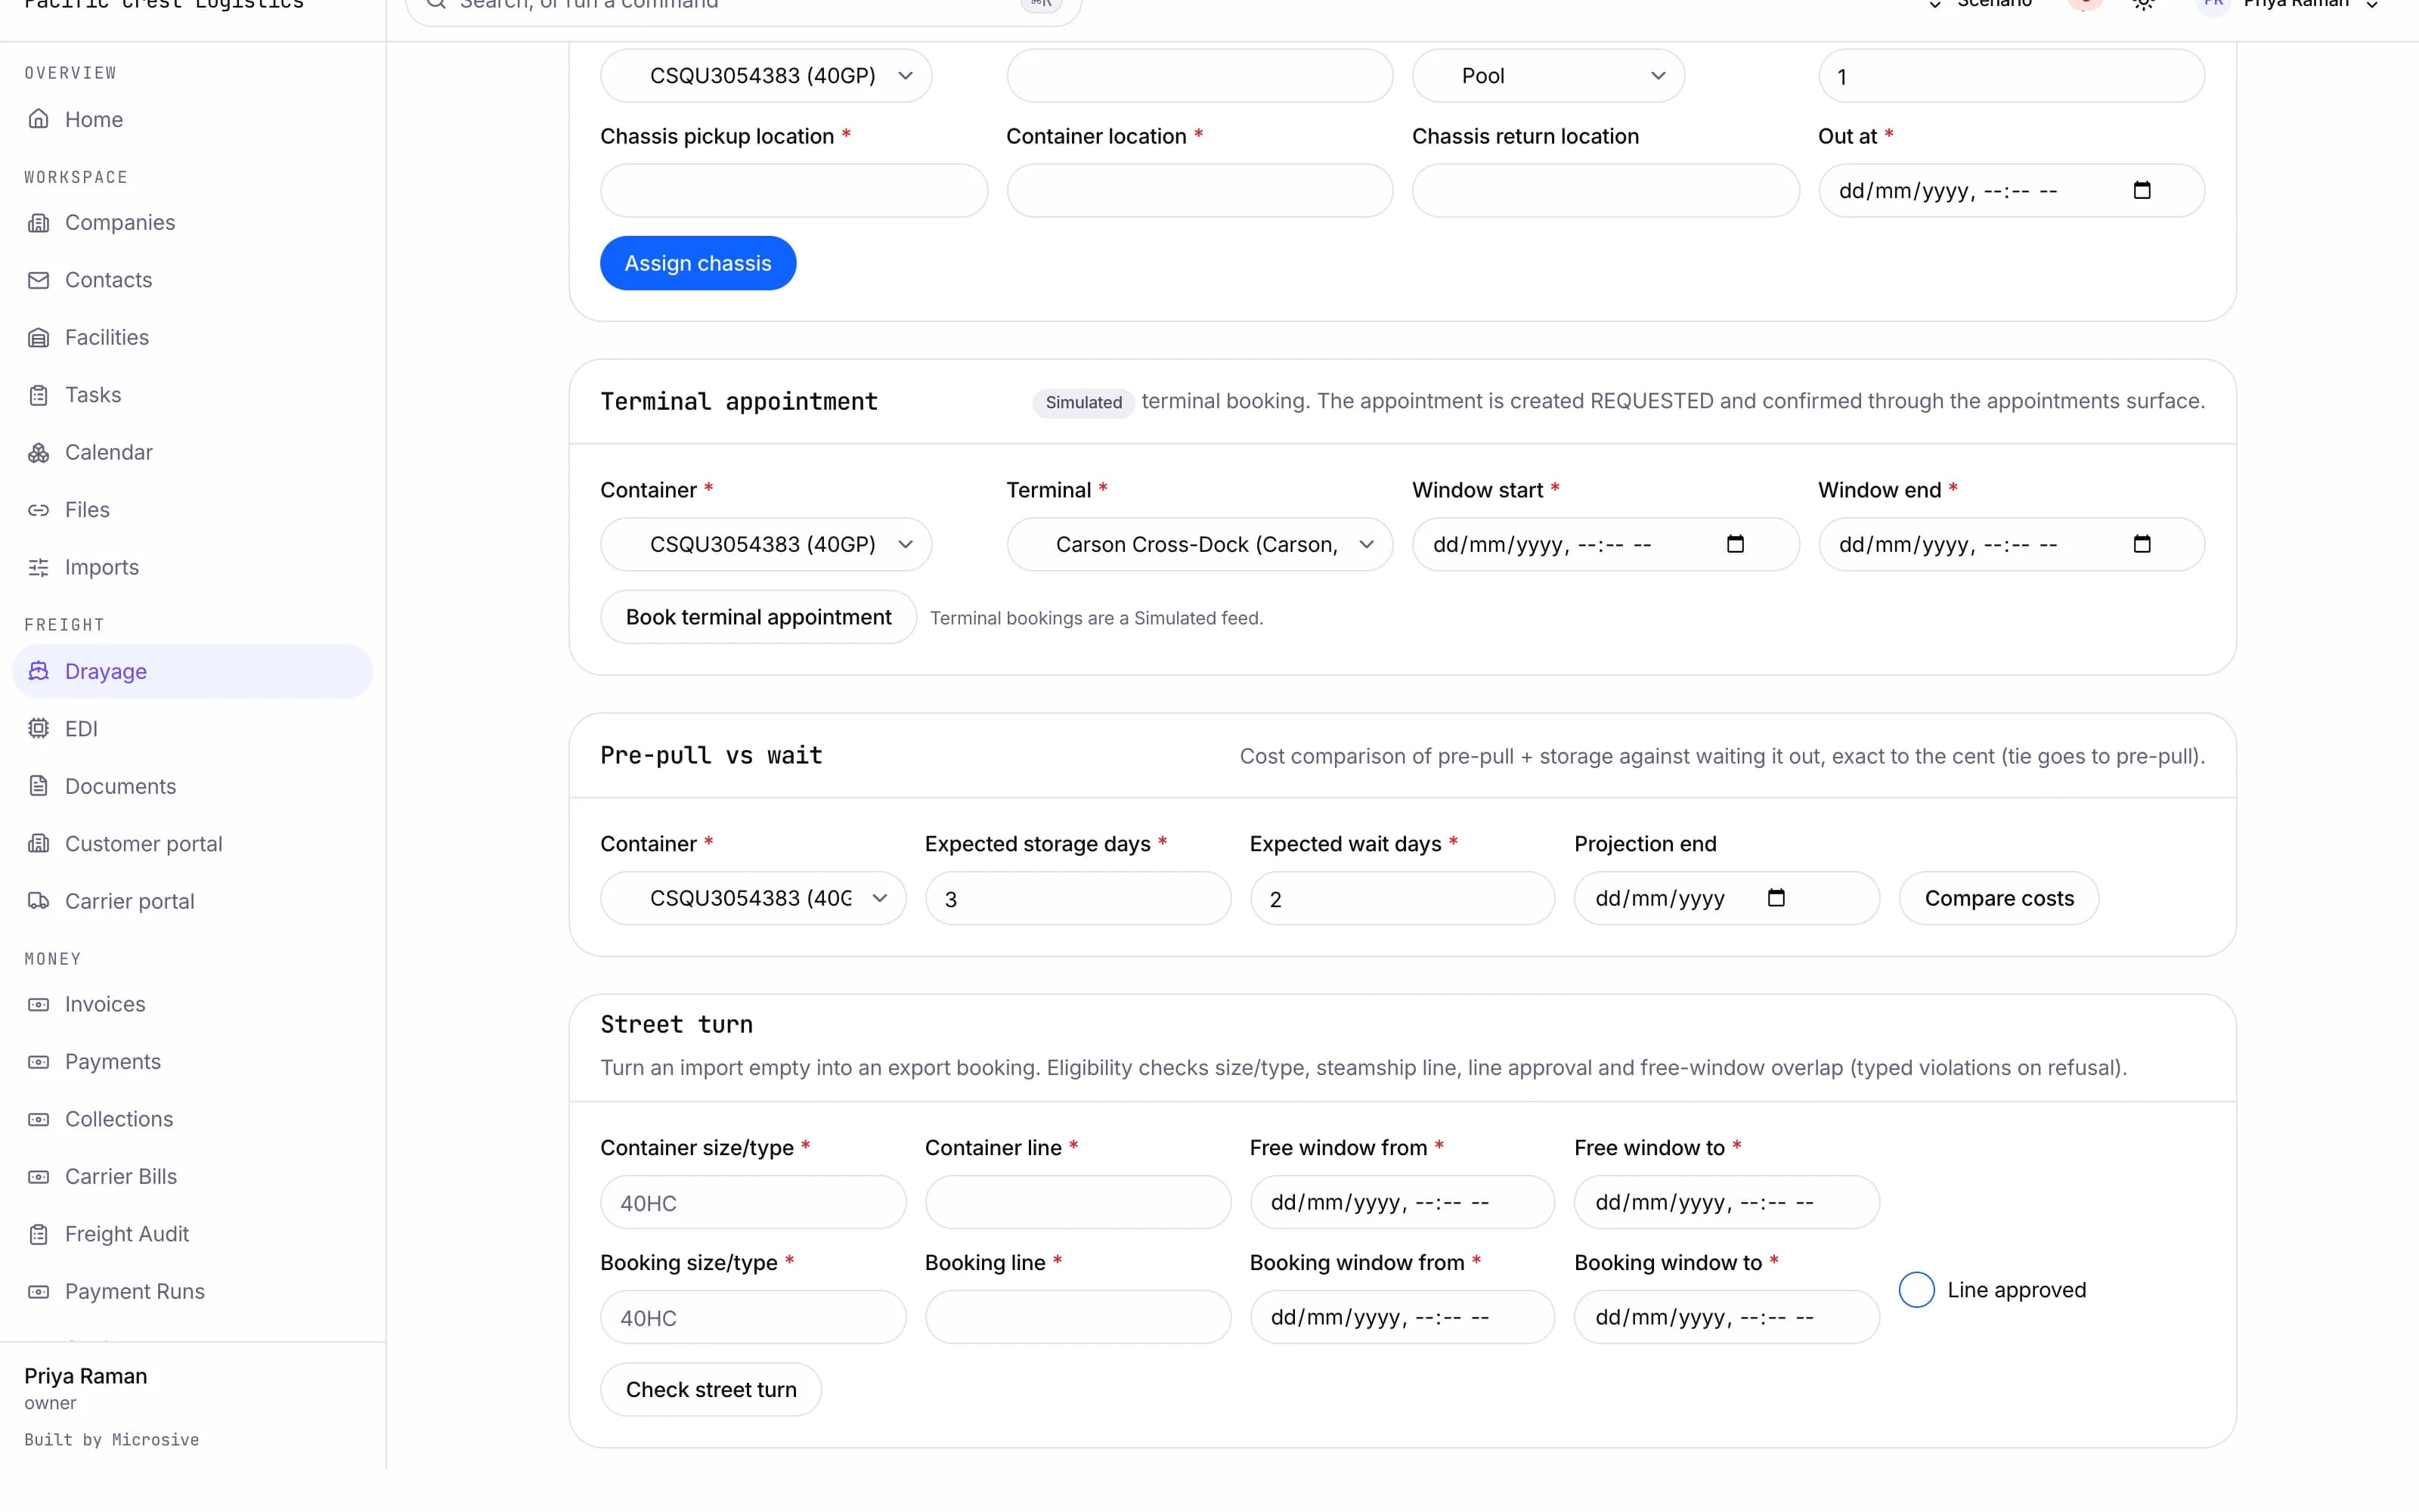Click the Facilities icon
The image size is (2419, 1512).
38,337
